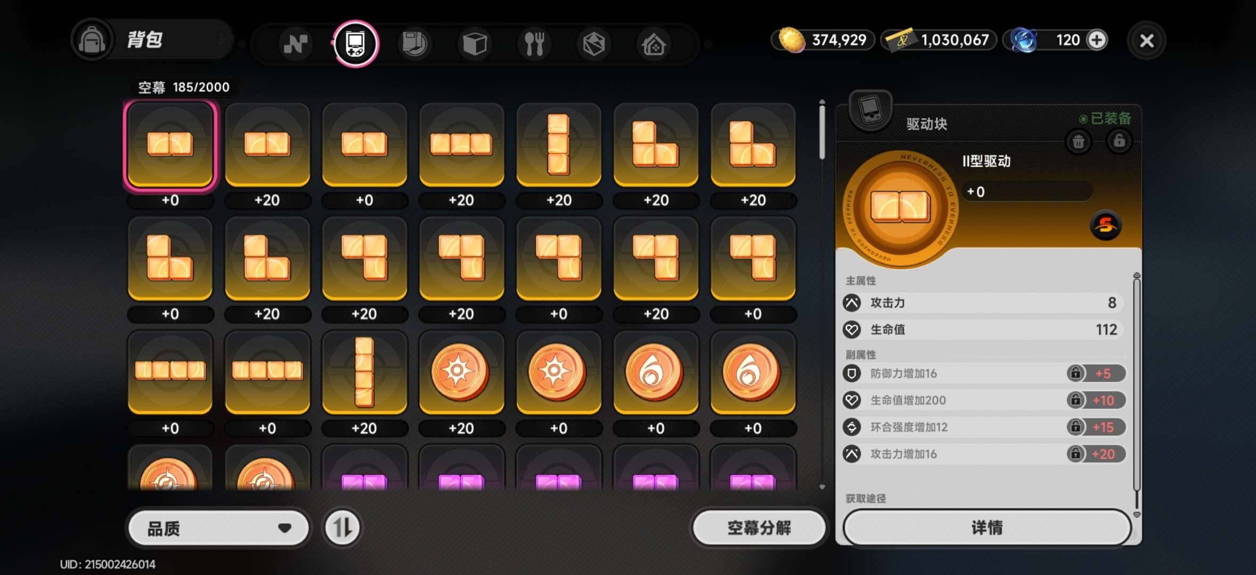Select the first sun-emblem orange disc +20
1256x575 pixels.
461,372
